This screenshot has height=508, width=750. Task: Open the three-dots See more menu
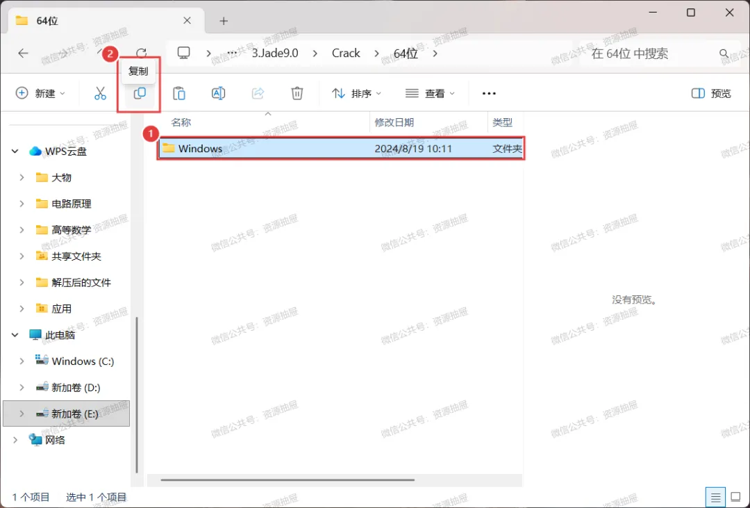coord(489,93)
